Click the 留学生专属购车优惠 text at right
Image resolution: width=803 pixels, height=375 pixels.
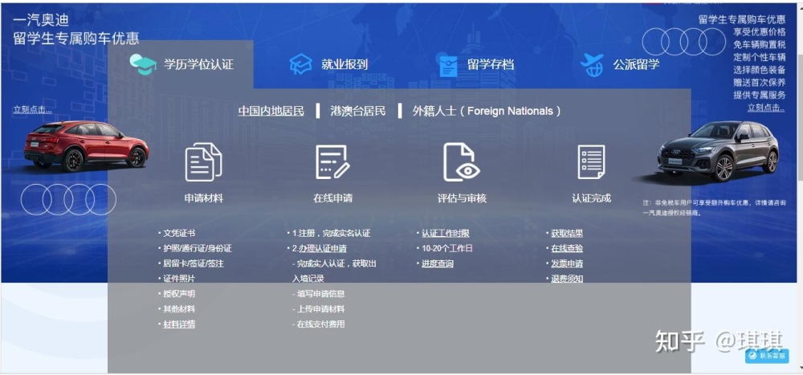pos(742,19)
